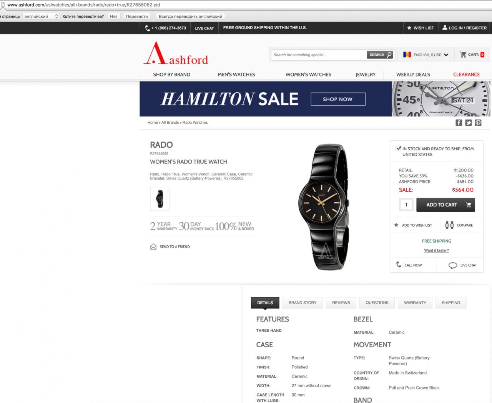Switch to the Brand Story tab

click(x=303, y=303)
